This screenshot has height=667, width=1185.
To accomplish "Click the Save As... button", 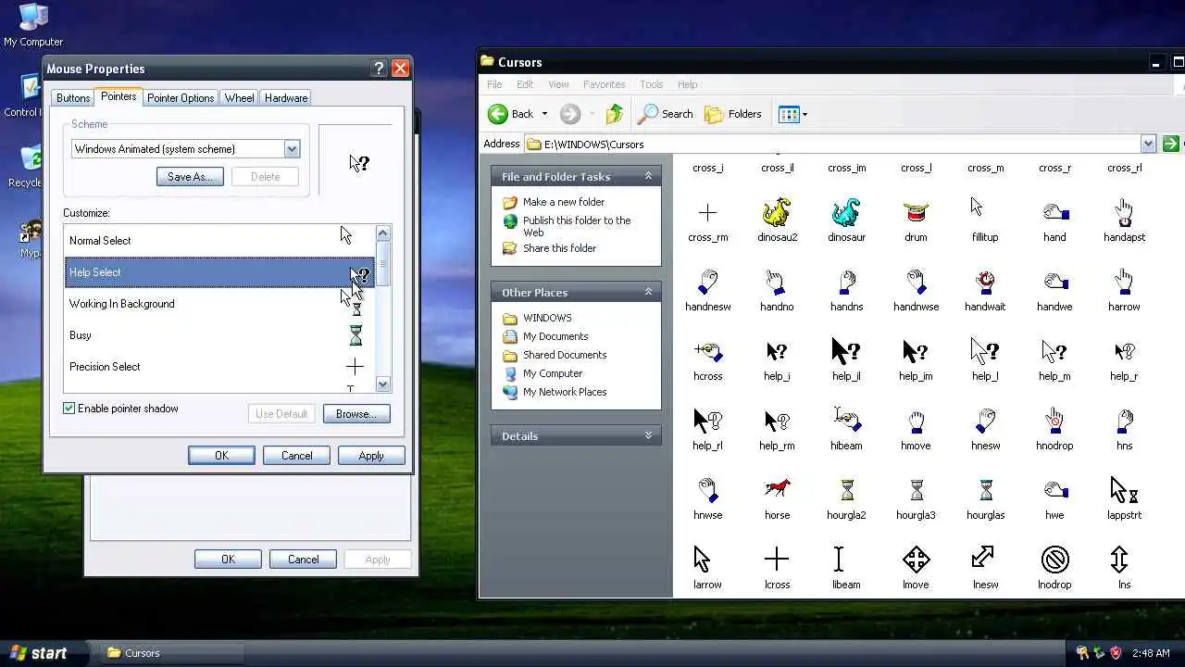I will click(190, 177).
